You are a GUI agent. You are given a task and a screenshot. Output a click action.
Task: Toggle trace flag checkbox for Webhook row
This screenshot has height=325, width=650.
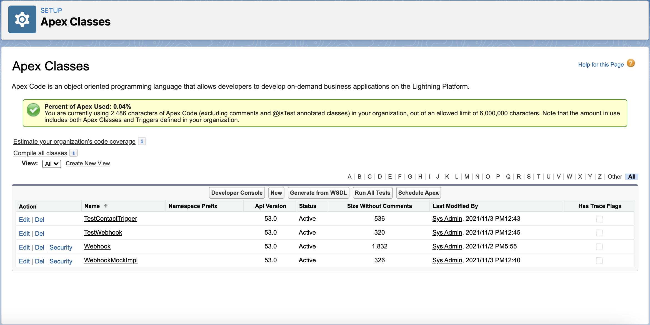(x=599, y=247)
